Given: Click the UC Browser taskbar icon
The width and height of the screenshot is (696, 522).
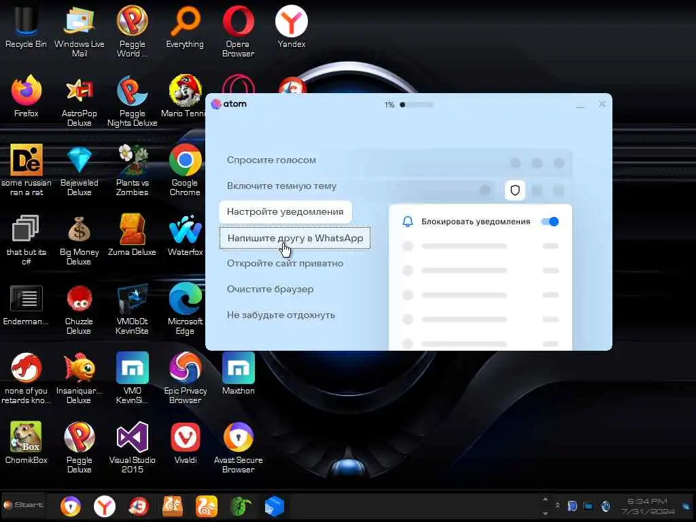Looking at the screenshot, I should click(x=207, y=506).
